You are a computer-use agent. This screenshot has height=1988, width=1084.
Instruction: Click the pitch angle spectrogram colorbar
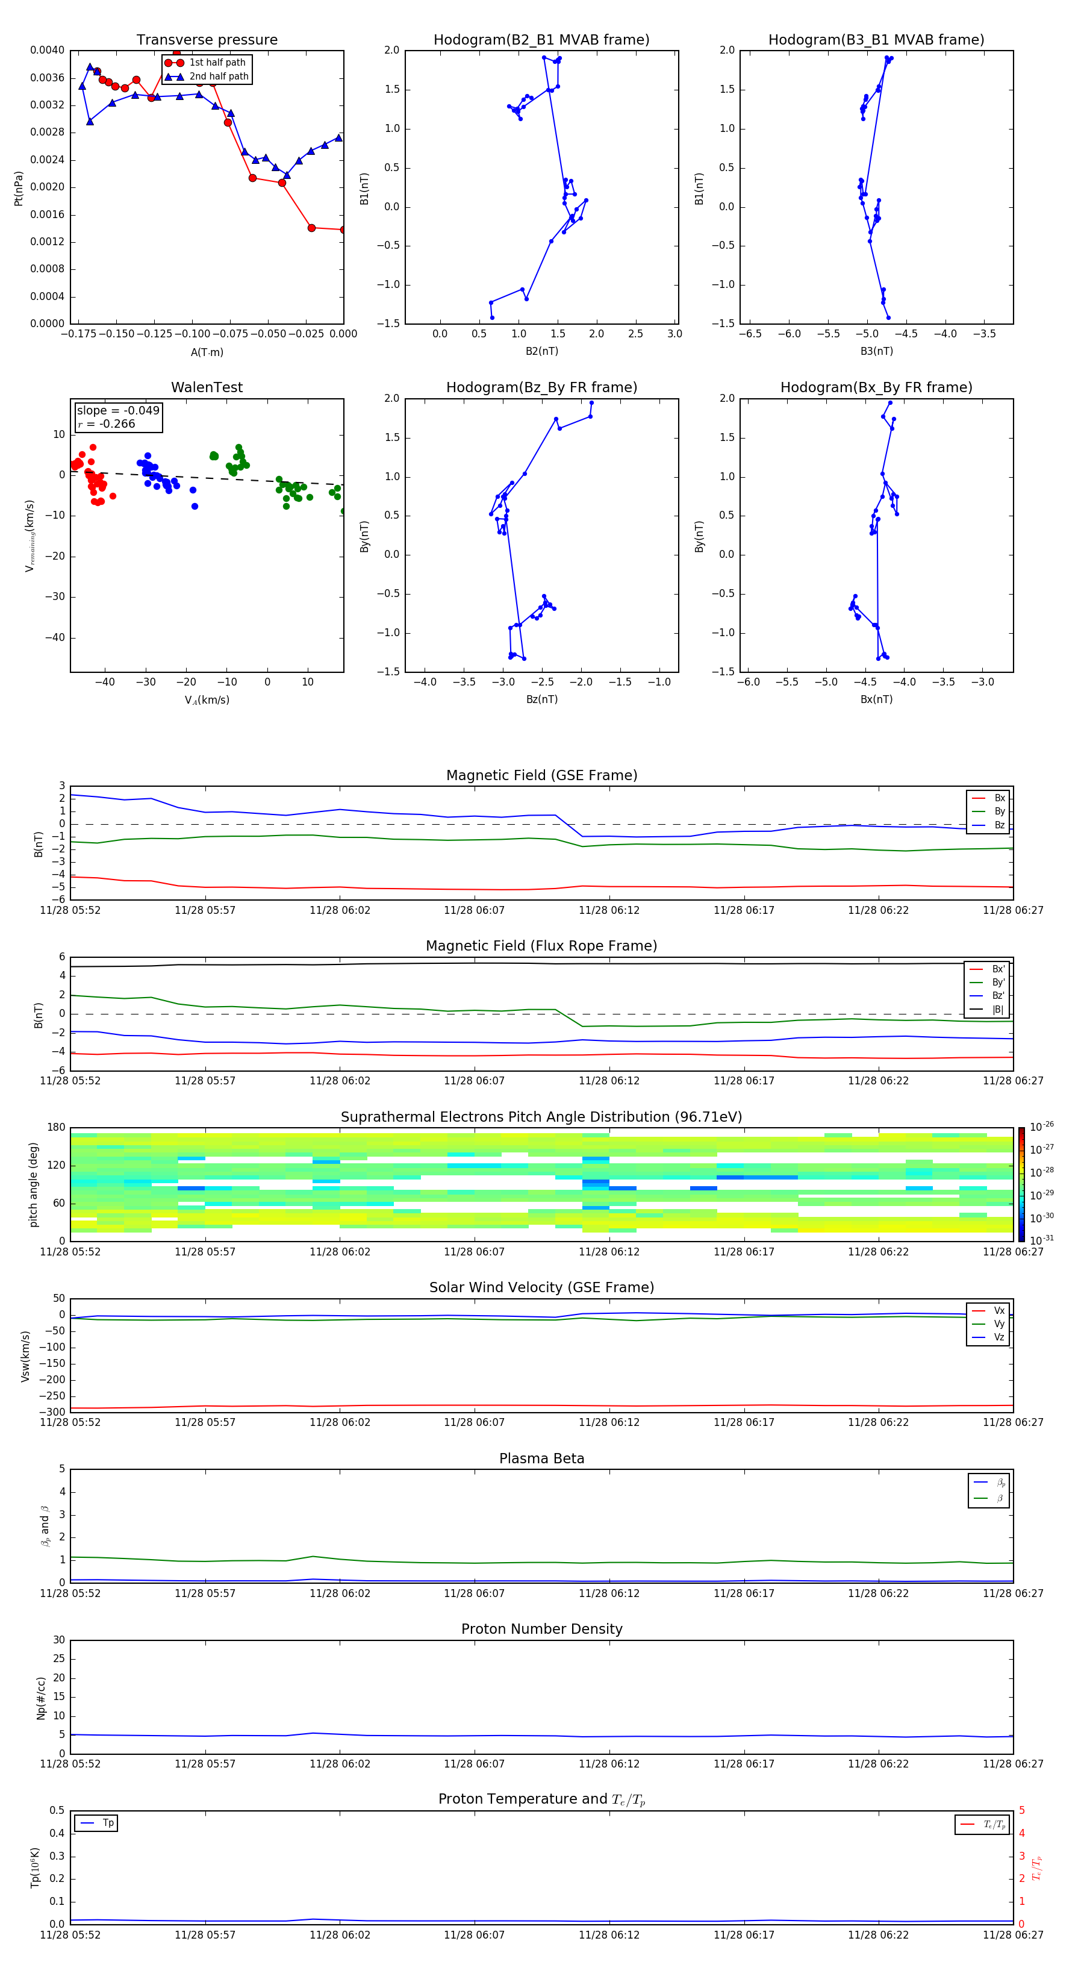click(x=1021, y=1184)
